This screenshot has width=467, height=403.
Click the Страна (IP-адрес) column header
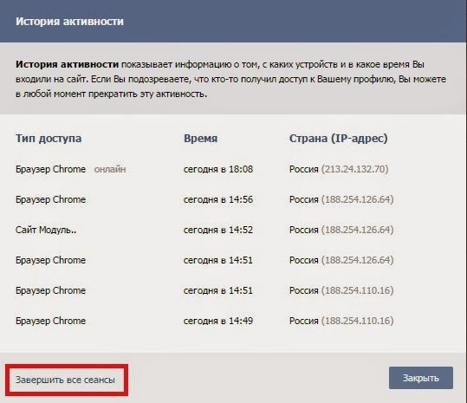[338, 139]
